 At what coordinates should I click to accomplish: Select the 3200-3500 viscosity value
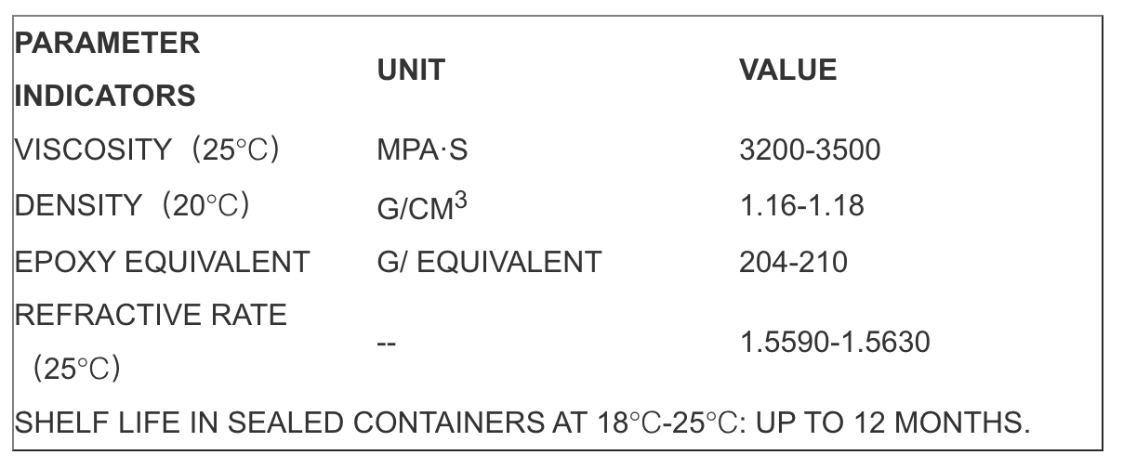(x=810, y=151)
